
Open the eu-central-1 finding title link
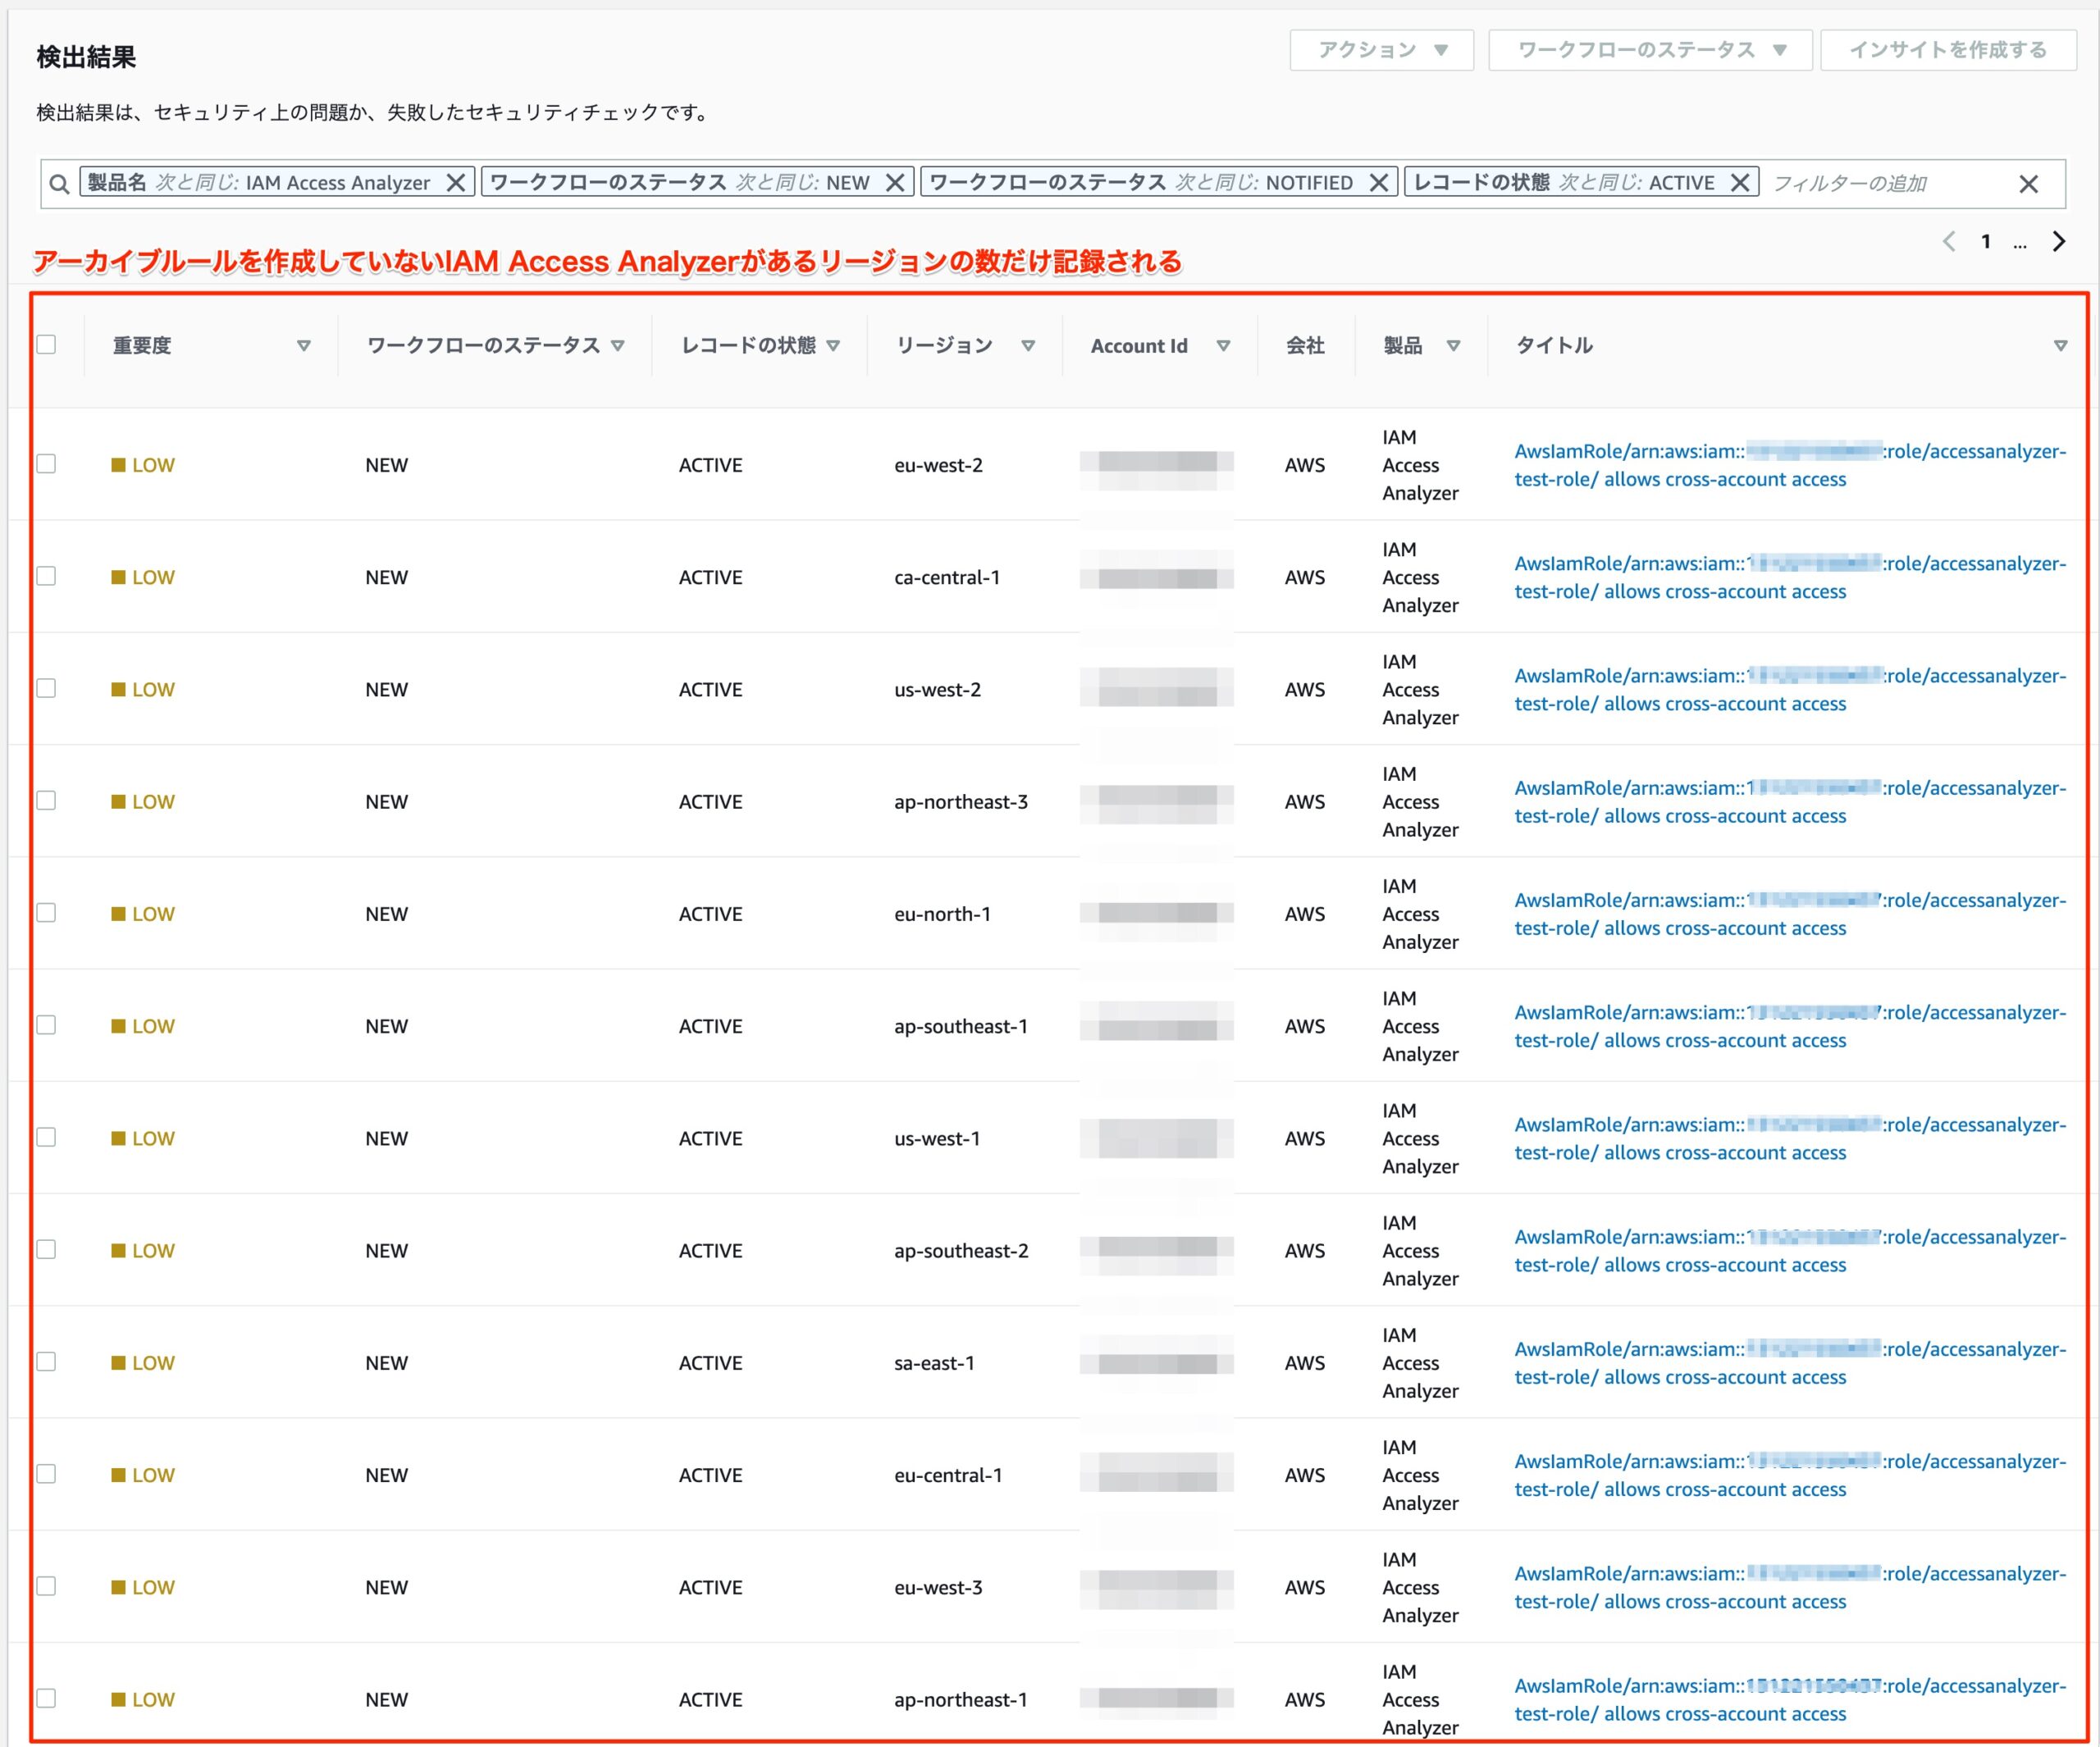click(1790, 1475)
